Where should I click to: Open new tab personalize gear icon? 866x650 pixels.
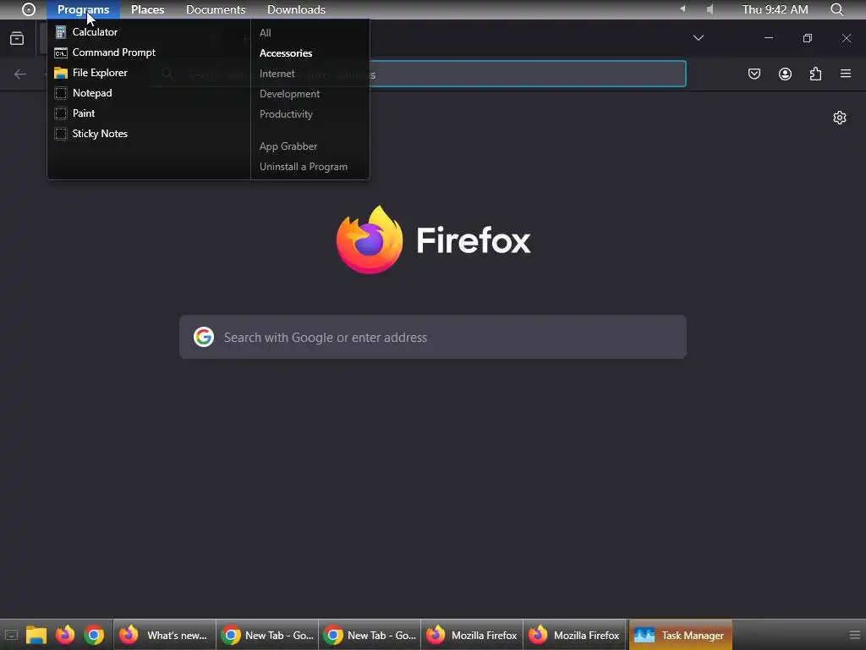coord(840,118)
